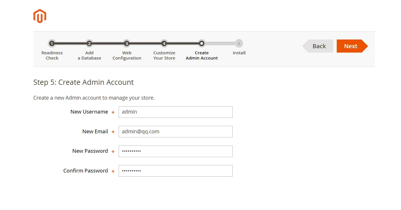Go to Readiness Check step label
Image resolution: width=401 pixels, height=210 pixels.
click(52, 55)
